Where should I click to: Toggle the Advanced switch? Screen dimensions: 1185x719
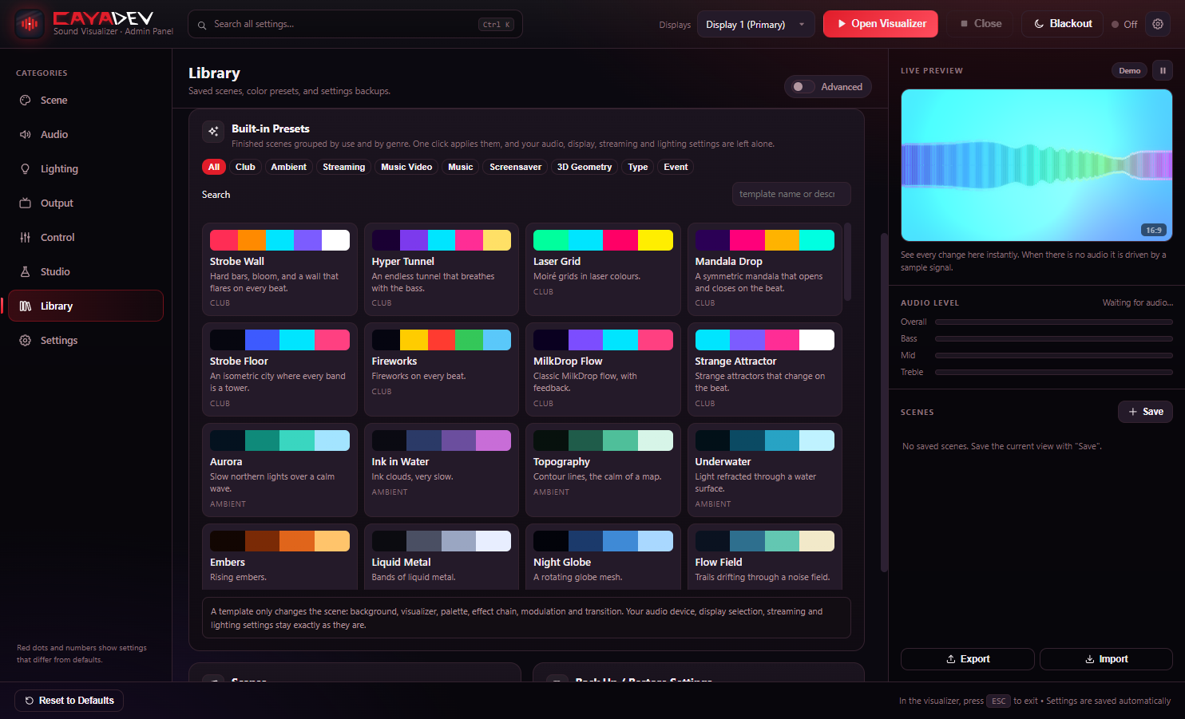point(803,87)
